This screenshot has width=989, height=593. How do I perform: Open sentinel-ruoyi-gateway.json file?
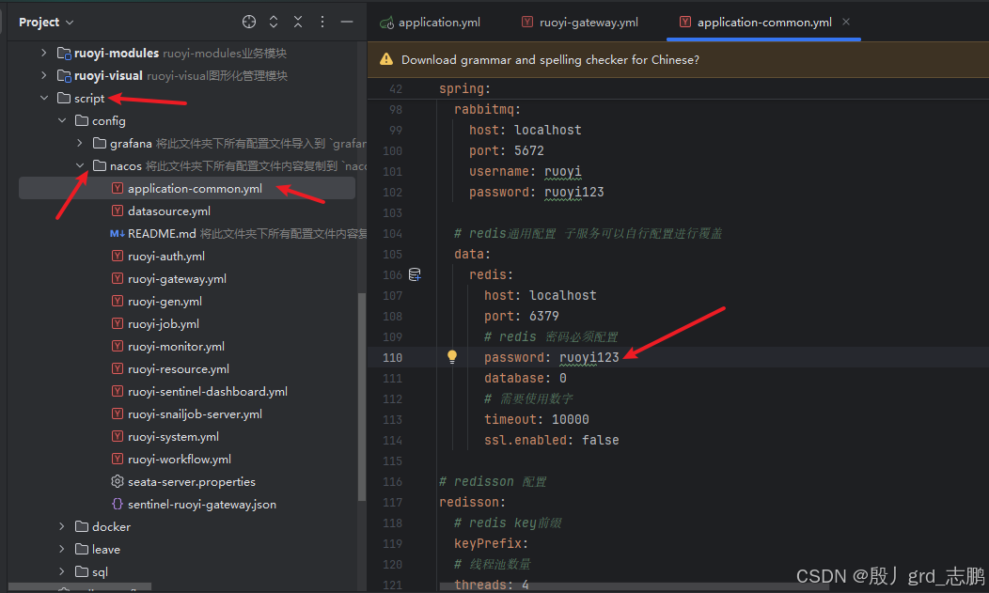click(202, 504)
